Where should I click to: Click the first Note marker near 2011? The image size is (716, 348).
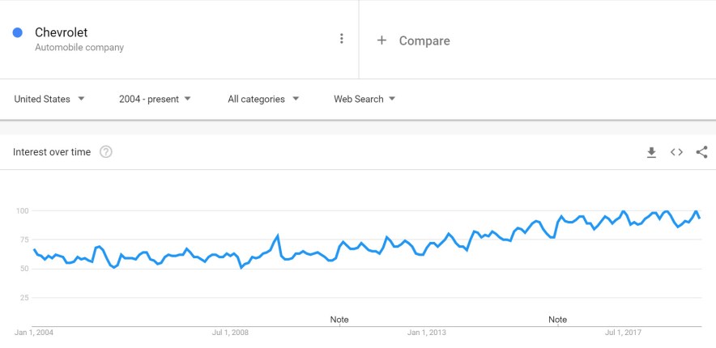click(339, 319)
